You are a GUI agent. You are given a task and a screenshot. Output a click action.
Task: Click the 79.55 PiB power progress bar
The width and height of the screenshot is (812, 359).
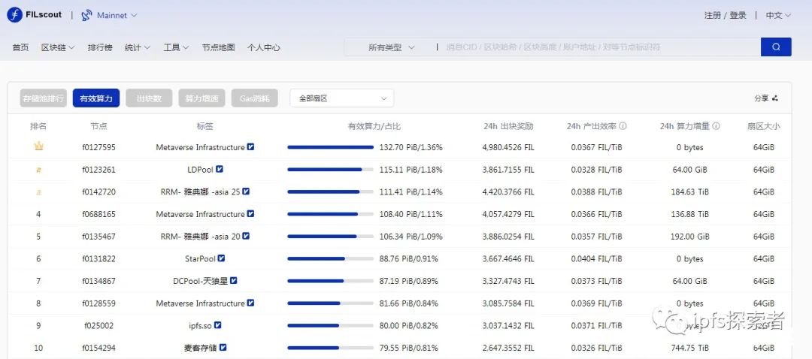(x=330, y=348)
